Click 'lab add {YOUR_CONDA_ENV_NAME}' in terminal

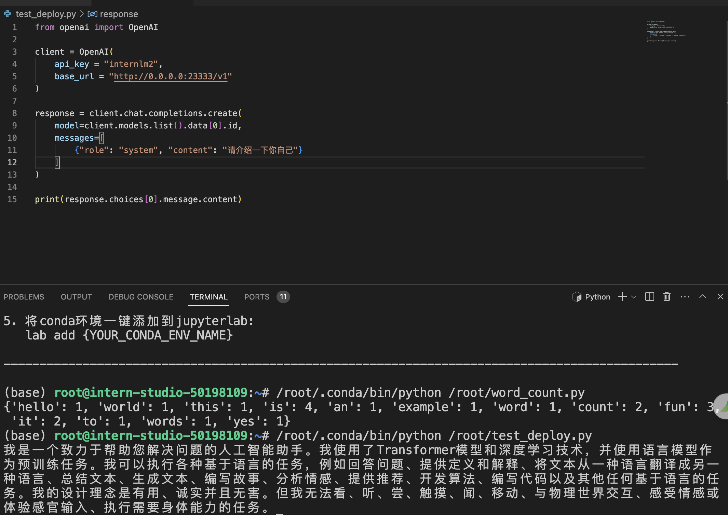(x=130, y=335)
